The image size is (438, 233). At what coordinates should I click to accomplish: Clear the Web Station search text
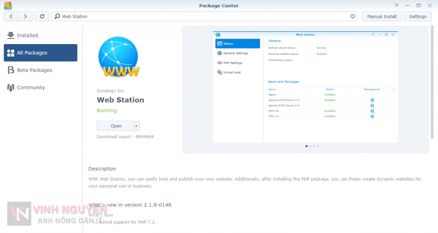pos(352,16)
